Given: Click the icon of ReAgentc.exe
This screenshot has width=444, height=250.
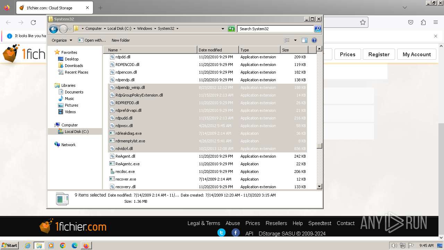Looking at the screenshot, I should pos(112,164).
